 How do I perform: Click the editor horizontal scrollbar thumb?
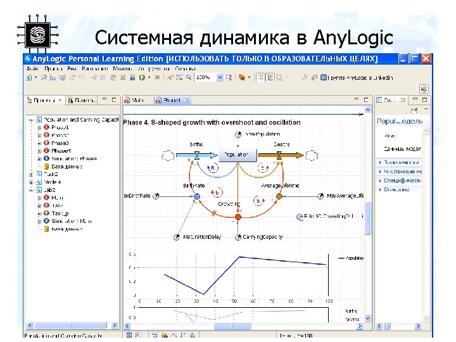(232, 326)
